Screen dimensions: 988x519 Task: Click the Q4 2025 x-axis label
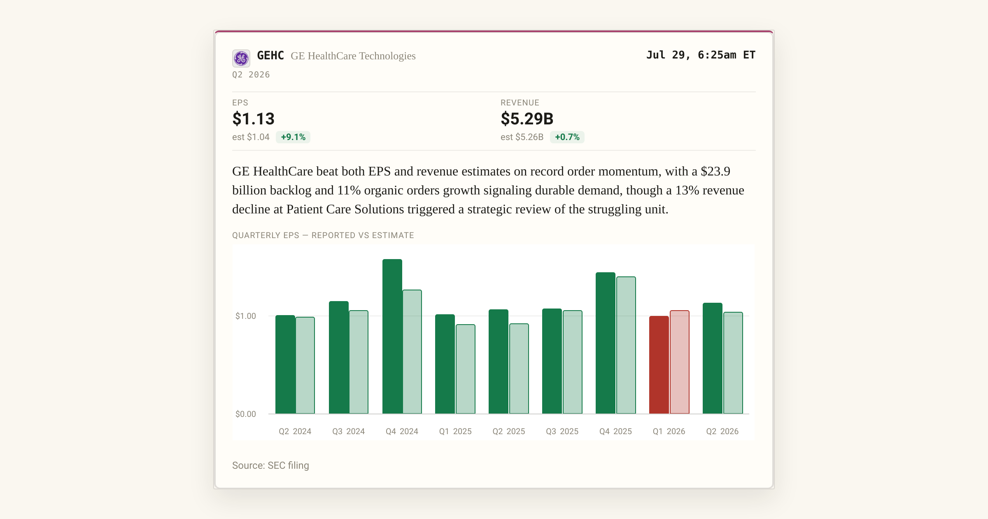[615, 431]
